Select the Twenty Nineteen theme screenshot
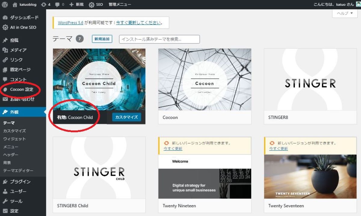 (x=205, y=177)
